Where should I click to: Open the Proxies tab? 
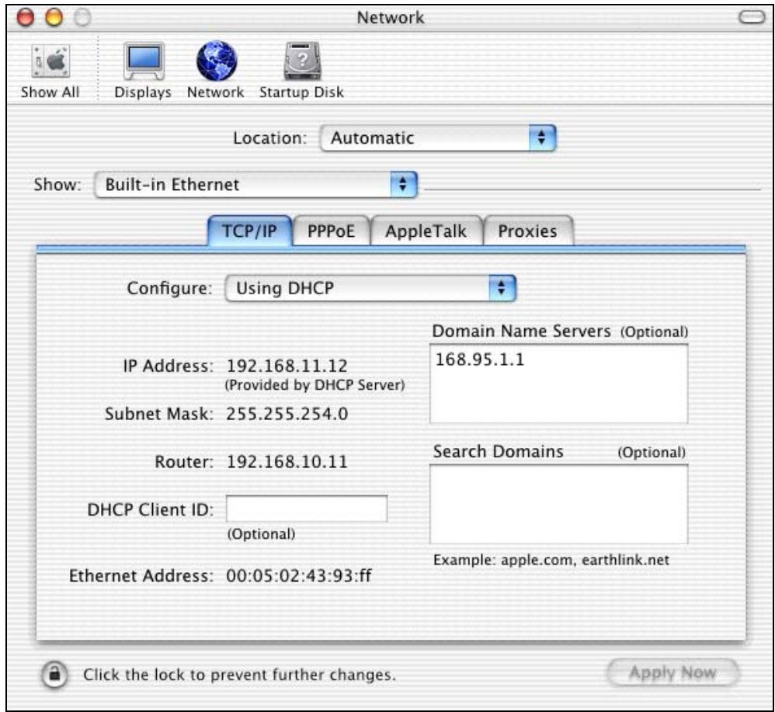coord(528,232)
